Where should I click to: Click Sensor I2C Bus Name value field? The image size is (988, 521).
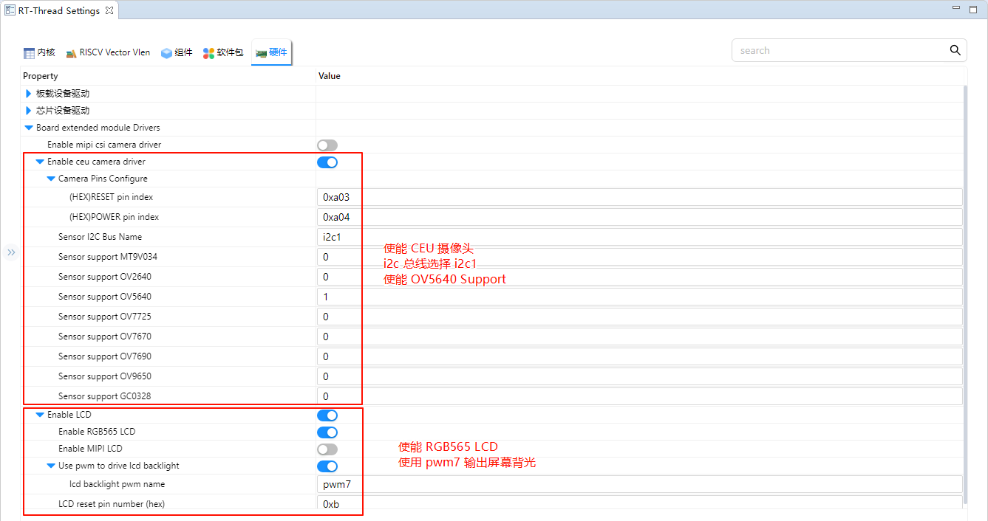[x=639, y=237]
